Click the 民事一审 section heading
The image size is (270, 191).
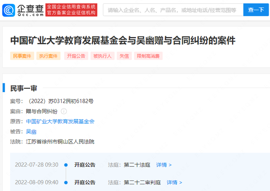(x=24, y=88)
